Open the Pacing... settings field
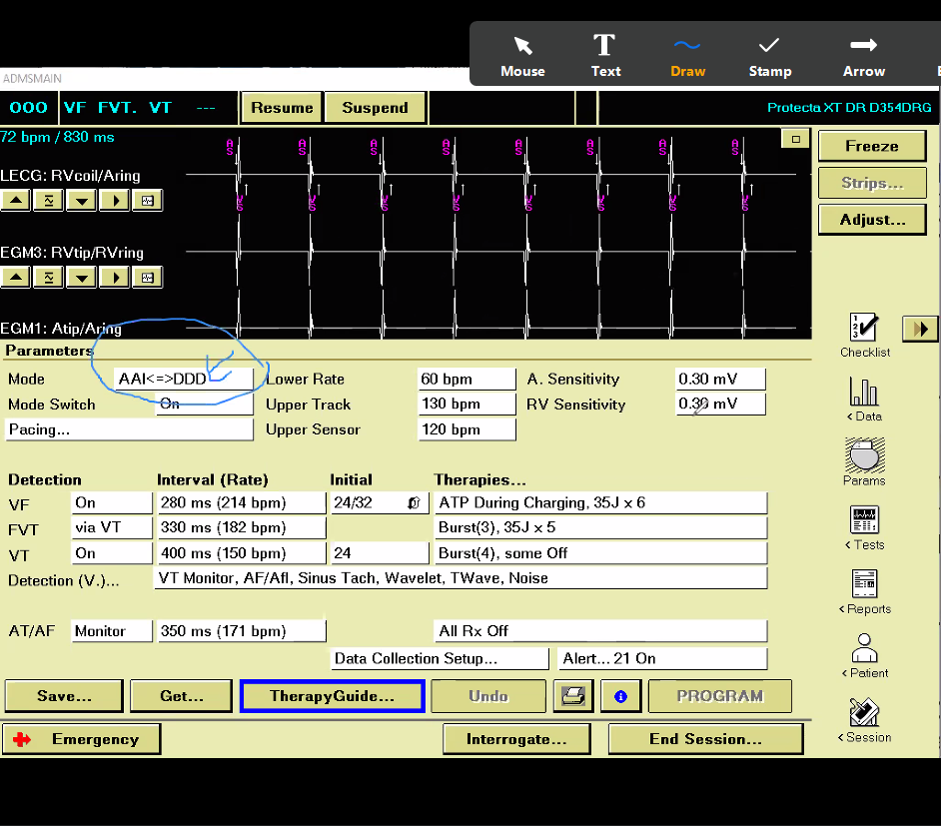941x826 pixels. pyautogui.click(x=129, y=429)
